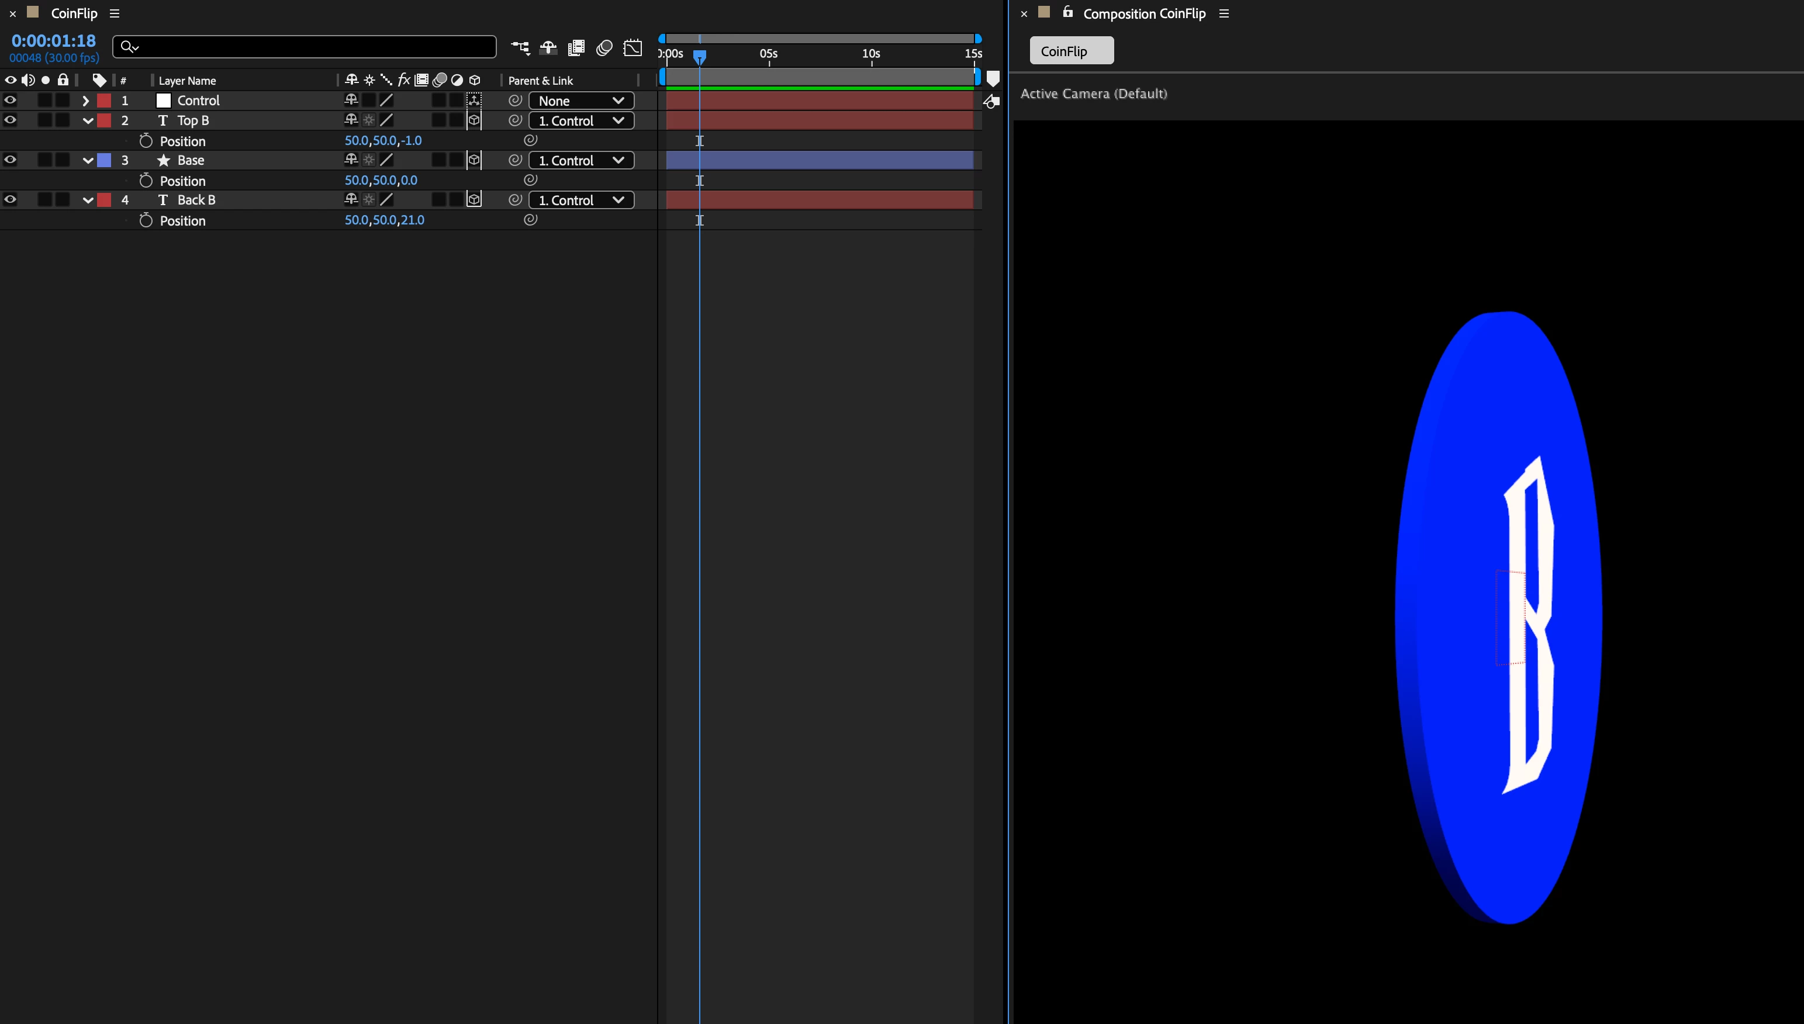
Task: Toggle the Shy layers hide icon
Action: [x=548, y=48]
